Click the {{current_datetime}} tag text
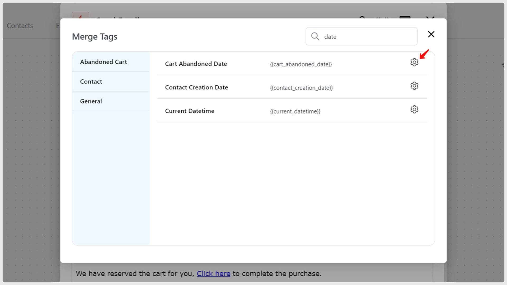This screenshot has width=507, height=285. tap(295, 111)
